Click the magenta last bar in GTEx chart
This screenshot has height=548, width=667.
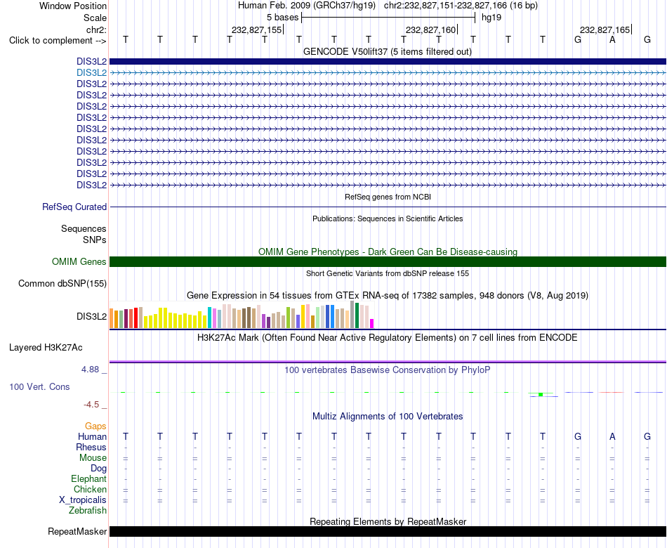pyautogui.click(x=372, y=324)
